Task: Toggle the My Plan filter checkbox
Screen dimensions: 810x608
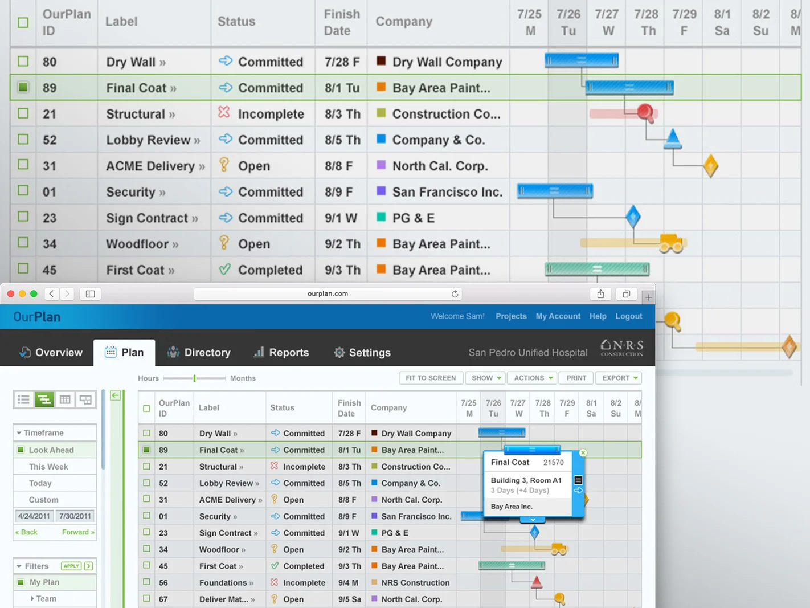Action: coord(21,582)
